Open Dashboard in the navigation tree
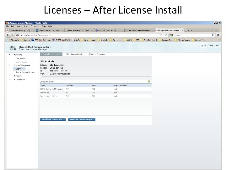The width and height of the screenshot is (226, 170). [20, 58]
